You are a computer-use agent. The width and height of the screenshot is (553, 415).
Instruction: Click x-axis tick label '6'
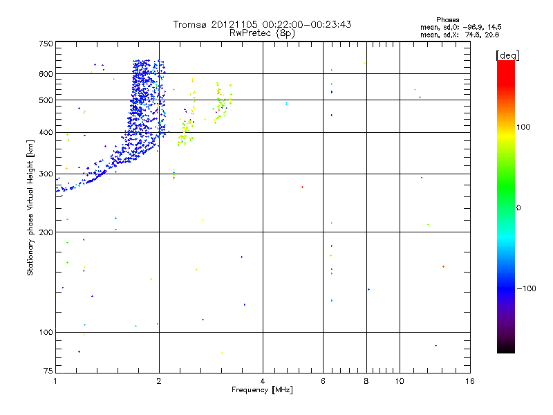tap(323, 381)
